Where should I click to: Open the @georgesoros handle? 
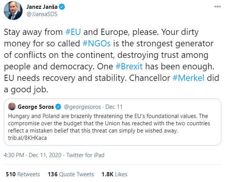click(x=82, y=107)
